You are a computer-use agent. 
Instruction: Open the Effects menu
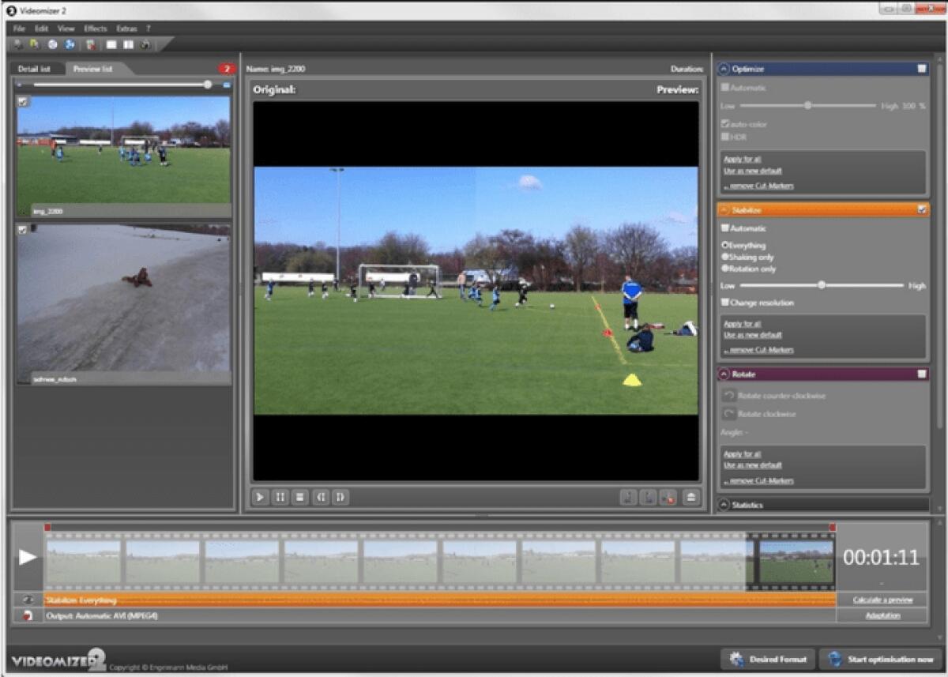point(94,28)
